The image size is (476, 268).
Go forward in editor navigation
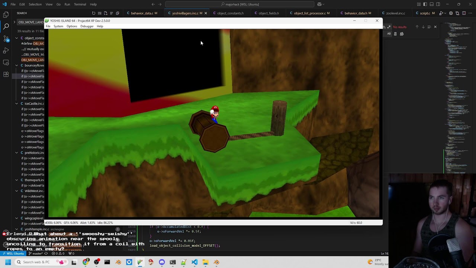click(x=160, y=4)
